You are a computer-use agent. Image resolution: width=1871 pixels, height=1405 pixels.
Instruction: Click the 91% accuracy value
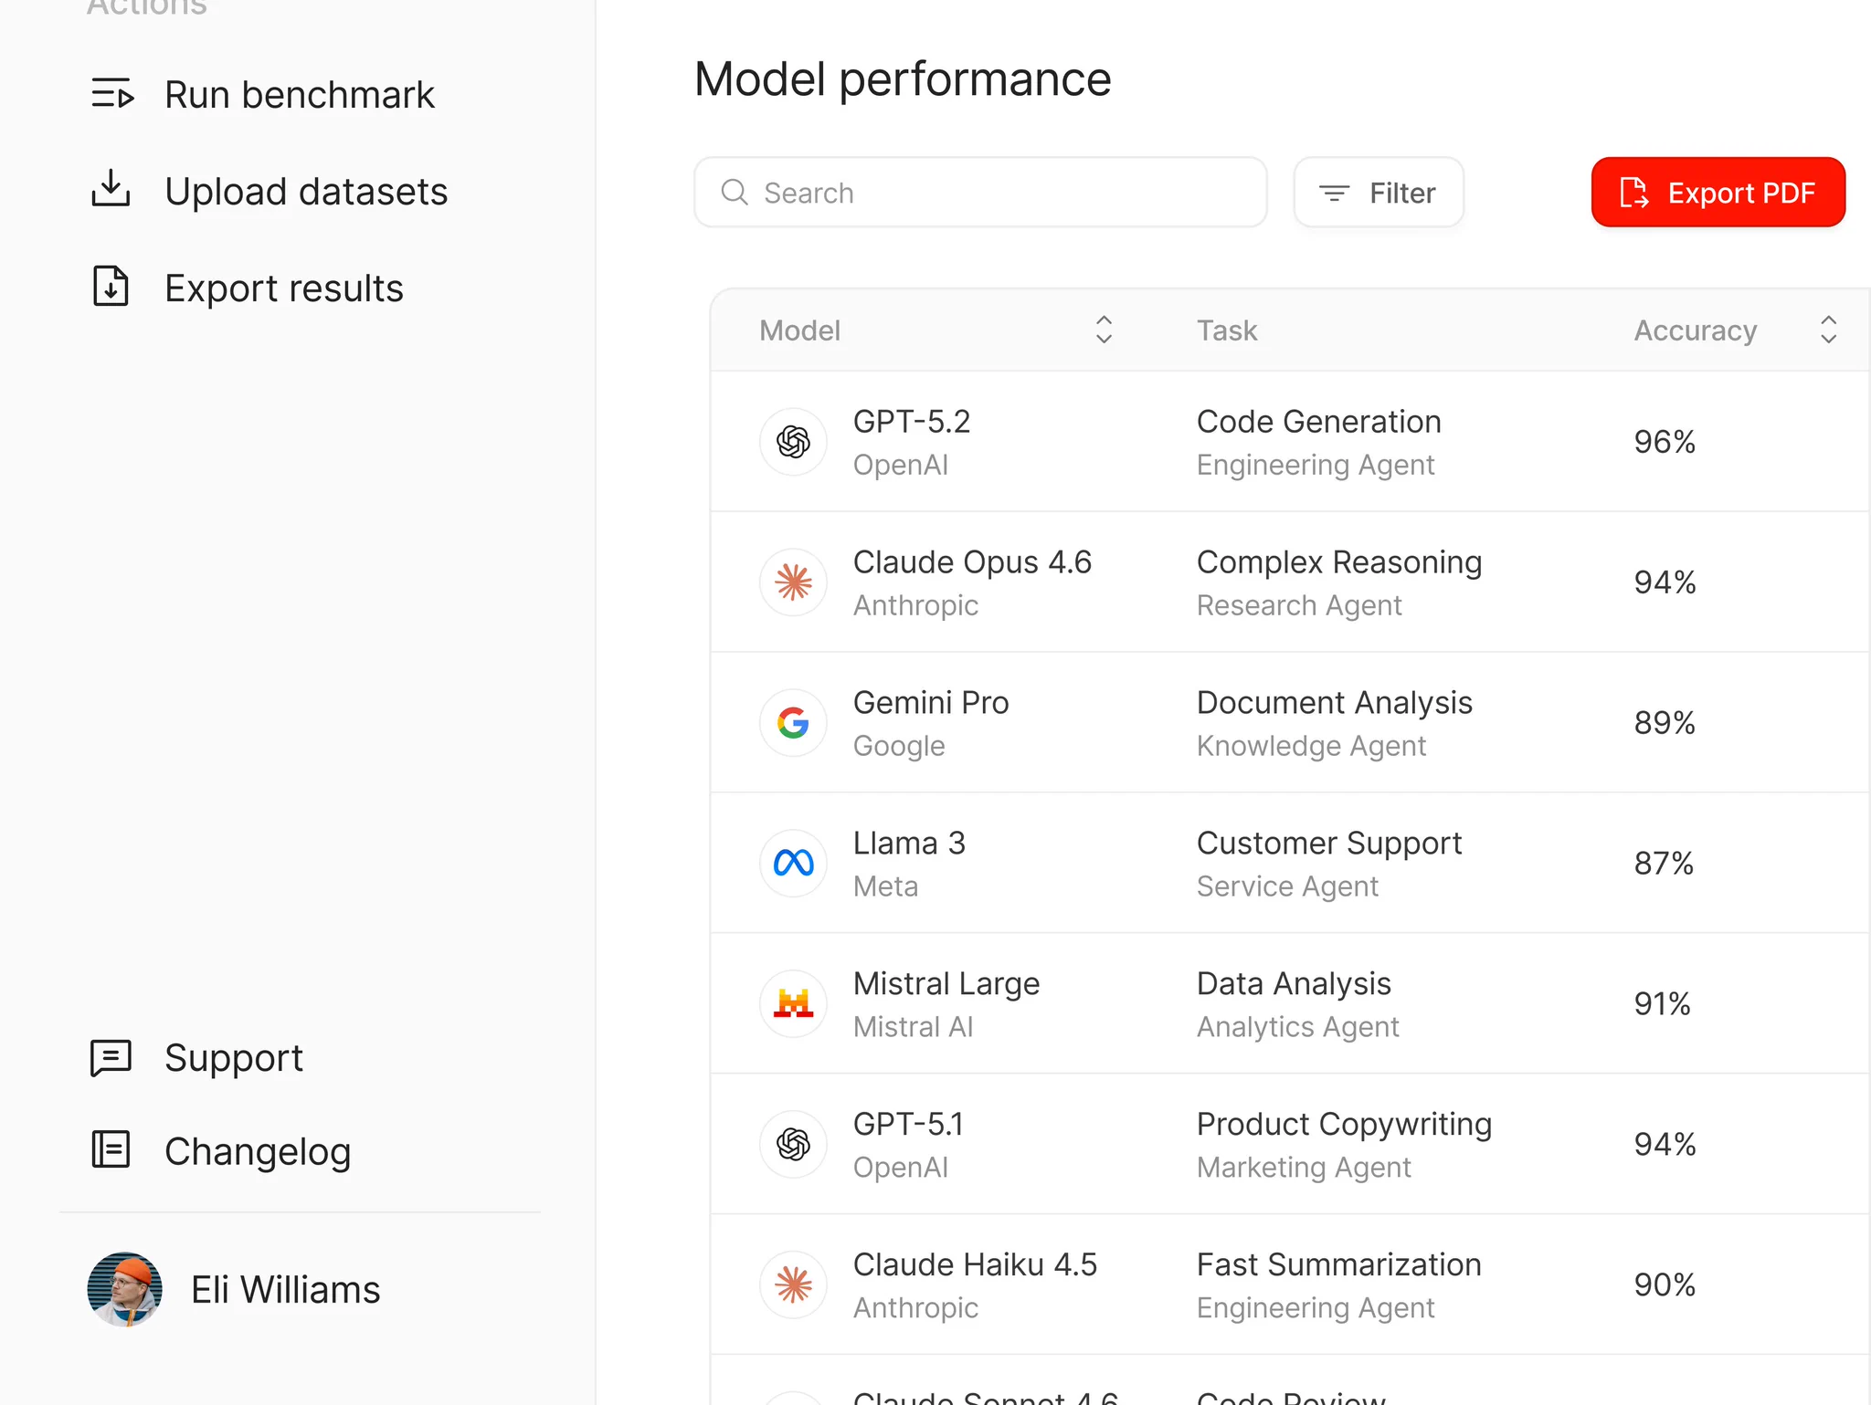tap(1662, 1004)
